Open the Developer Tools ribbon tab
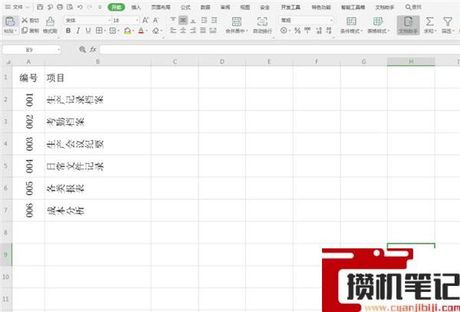This screenshot has height=312, width=460. pyautogui.click(x=291, y=7)
